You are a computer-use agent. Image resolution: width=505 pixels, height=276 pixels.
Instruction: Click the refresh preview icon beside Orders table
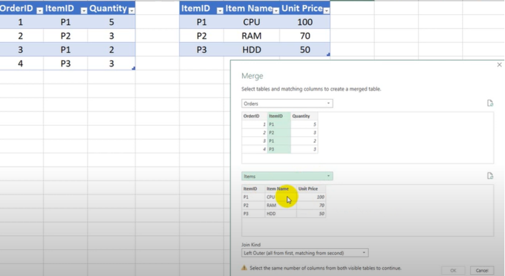pyautogui.click(x=490, y=103)
